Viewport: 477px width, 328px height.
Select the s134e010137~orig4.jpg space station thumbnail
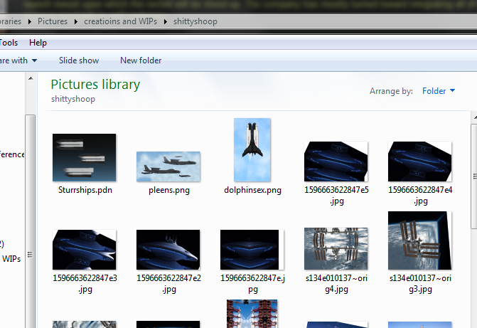click(x=336, y=248)
